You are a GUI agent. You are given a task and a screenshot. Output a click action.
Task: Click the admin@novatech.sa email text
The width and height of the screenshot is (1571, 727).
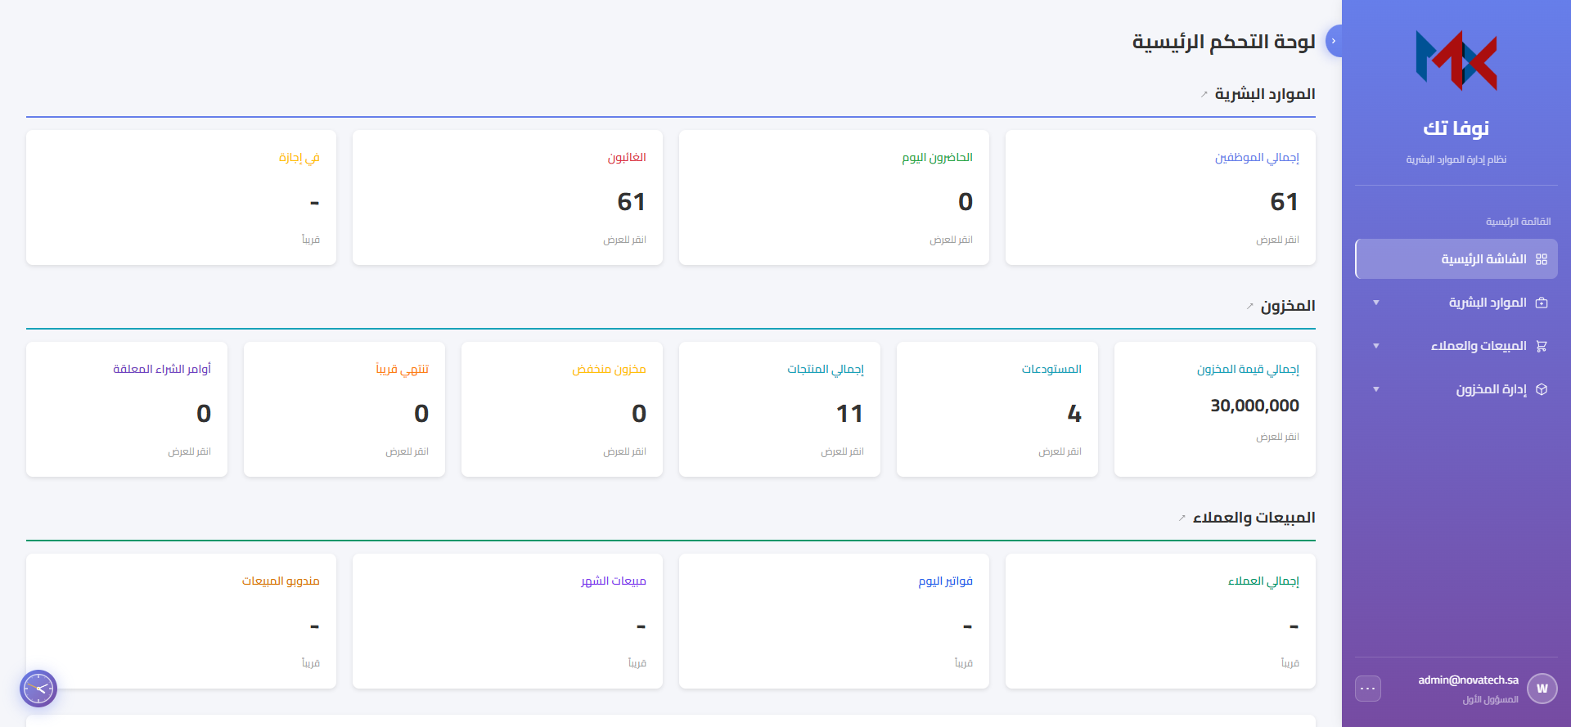pos(1468,680)
